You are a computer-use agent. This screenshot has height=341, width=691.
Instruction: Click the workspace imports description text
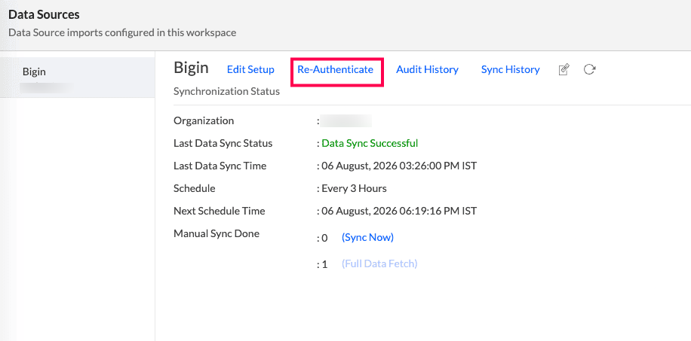point(122,32)
